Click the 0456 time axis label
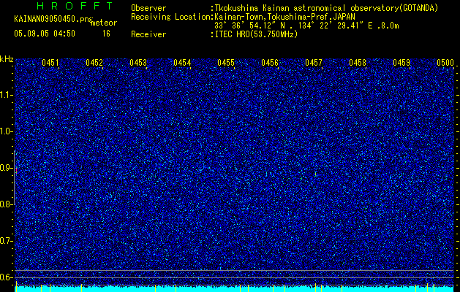Screen dimensions: 460x292 [270, 63]
